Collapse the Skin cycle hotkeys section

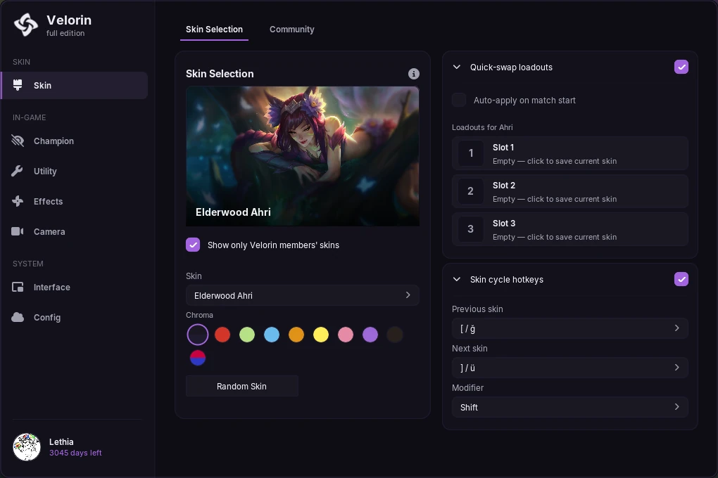(x=457, y=279)
